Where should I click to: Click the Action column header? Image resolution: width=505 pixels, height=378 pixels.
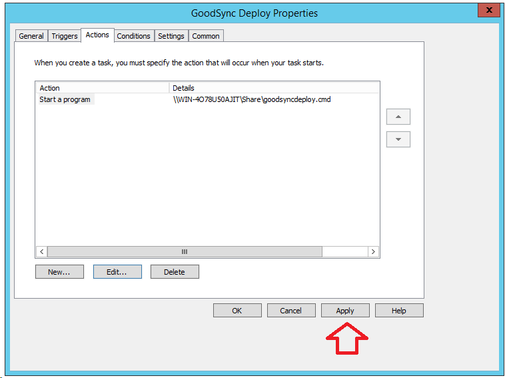[103, 88]
